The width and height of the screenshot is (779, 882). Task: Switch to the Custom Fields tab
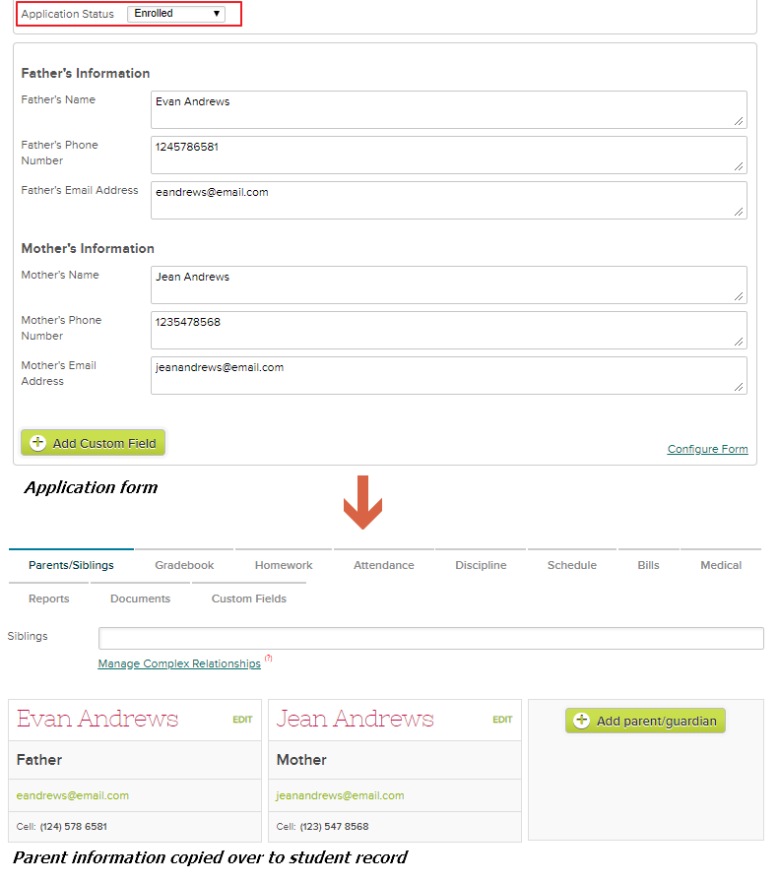click(x=249, y=598)
